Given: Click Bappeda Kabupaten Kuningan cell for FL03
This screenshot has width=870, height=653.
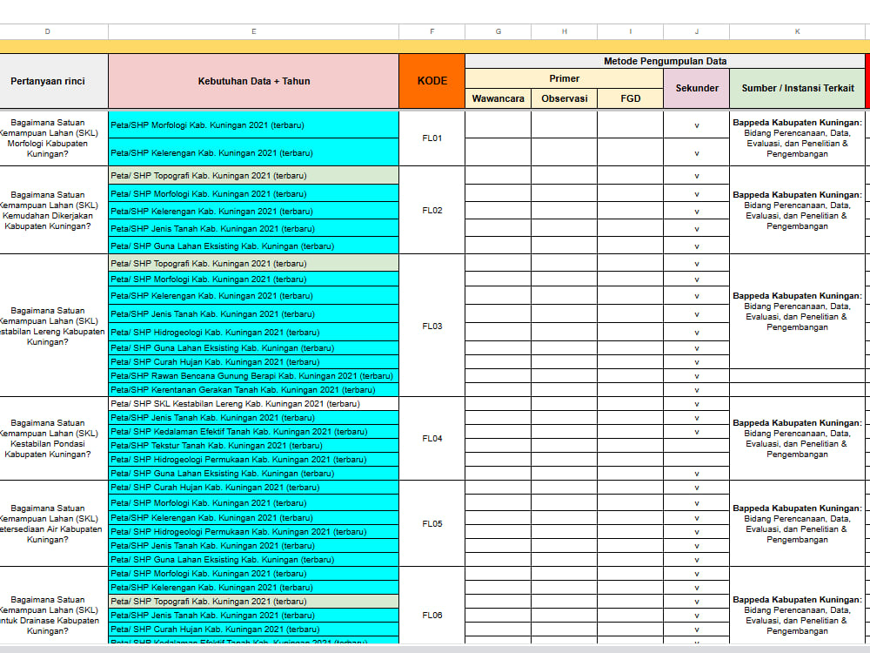Looking at the screenshot, I should click(797, 312).
